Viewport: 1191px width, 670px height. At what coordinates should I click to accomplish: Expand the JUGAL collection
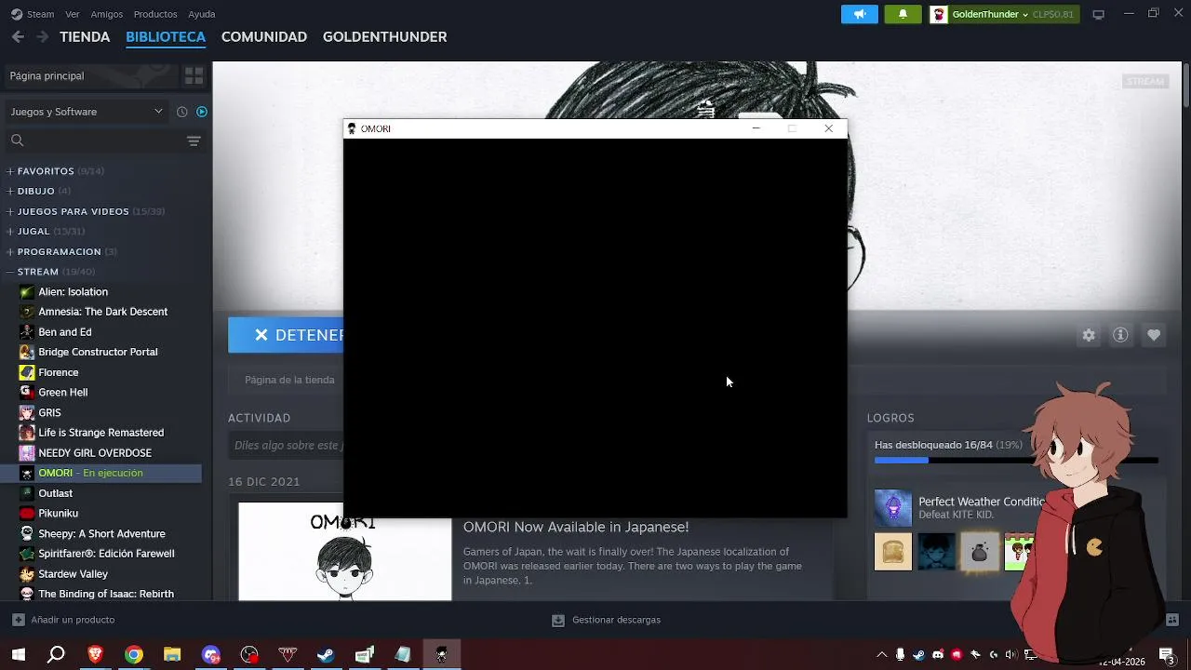(x=10, y=231)
